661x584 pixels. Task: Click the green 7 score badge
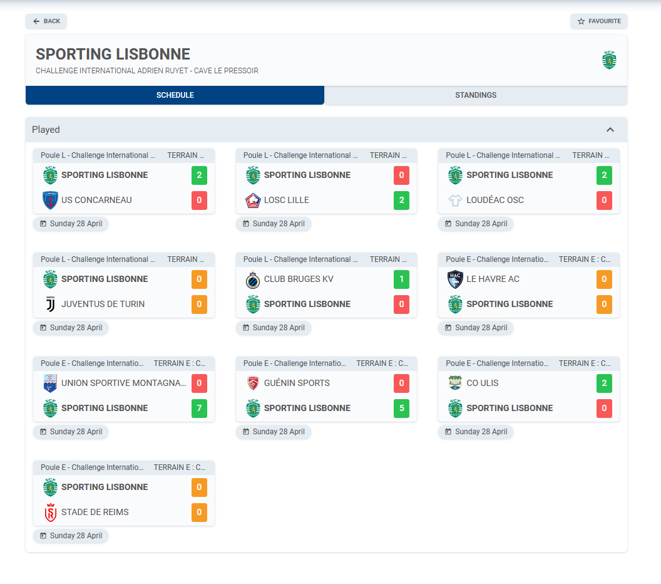pos(199,408)
